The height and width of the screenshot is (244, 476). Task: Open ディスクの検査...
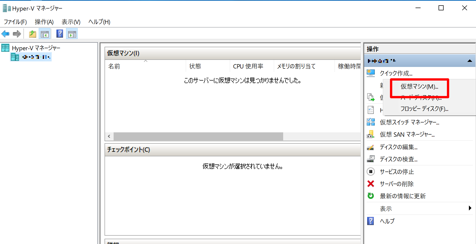pyautogui.click(x=399, y=159)
